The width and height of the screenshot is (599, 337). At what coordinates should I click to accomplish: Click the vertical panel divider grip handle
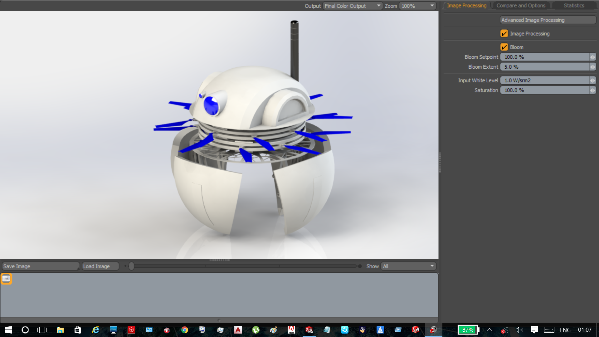pos(440,163)
